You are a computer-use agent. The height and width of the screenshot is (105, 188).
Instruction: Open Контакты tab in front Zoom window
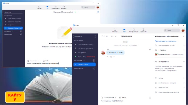click(143, 30)
